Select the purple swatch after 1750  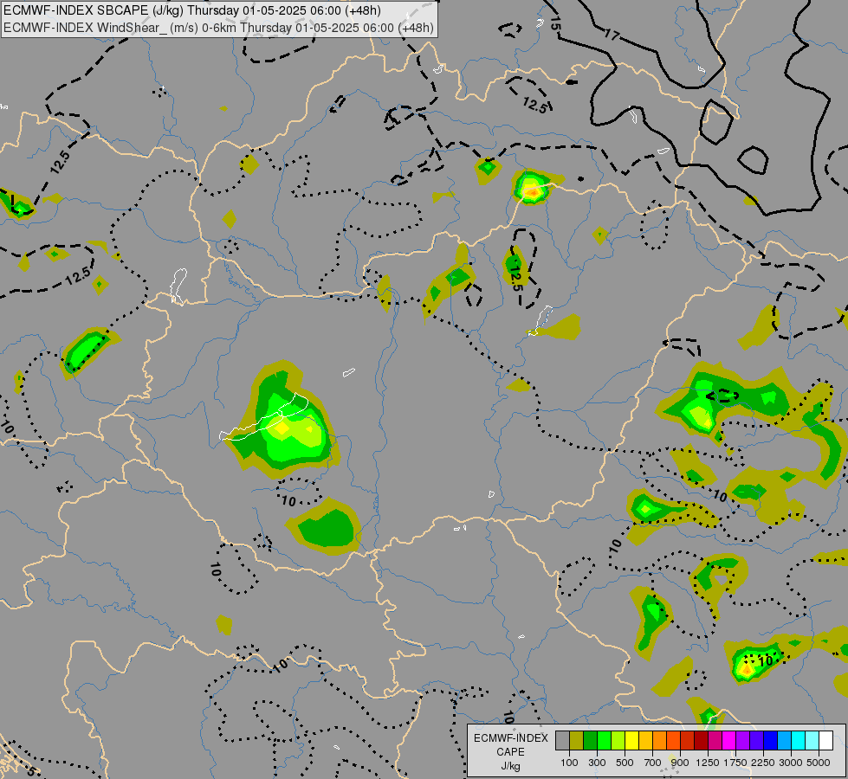click(742, 740)
